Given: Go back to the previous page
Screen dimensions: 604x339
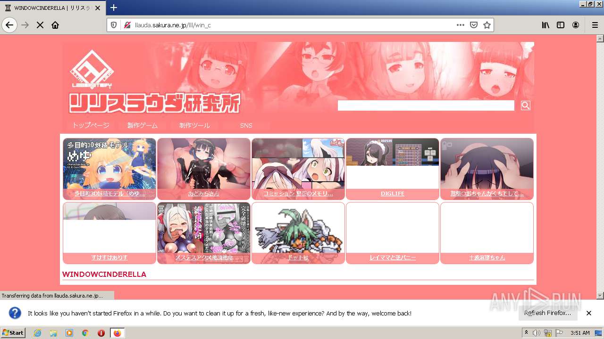Looking at the screenshot, I should pos(9,25).
